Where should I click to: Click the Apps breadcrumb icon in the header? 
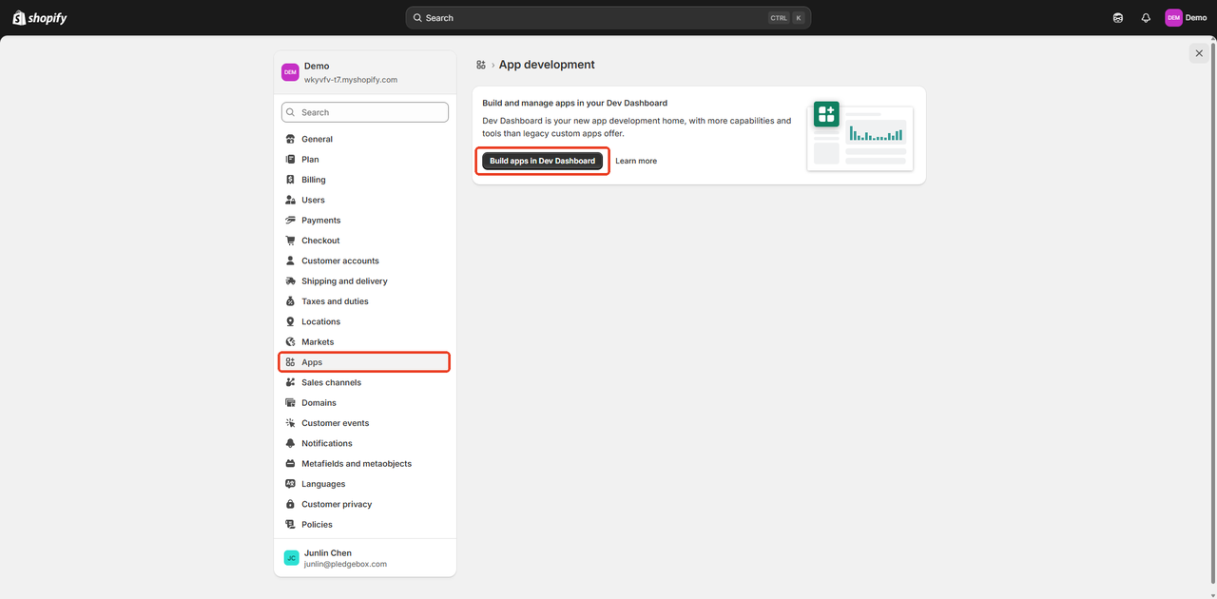point(481,65)
